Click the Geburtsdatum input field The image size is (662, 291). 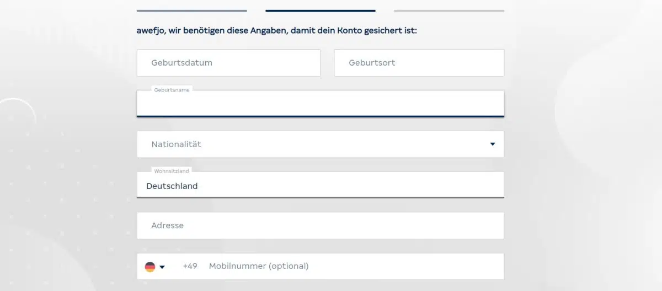pos(228,63)
